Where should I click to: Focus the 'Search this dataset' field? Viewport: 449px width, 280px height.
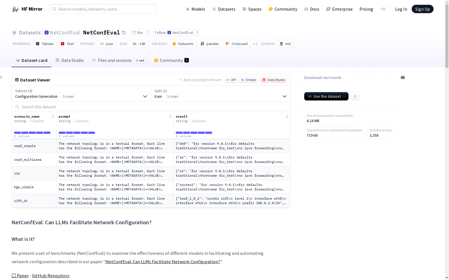[x=151, y=107]
